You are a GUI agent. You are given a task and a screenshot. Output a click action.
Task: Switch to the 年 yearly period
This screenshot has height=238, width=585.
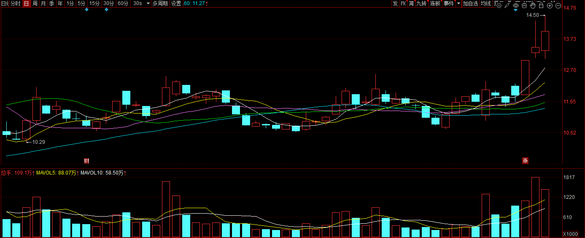(x=60, y=3)
